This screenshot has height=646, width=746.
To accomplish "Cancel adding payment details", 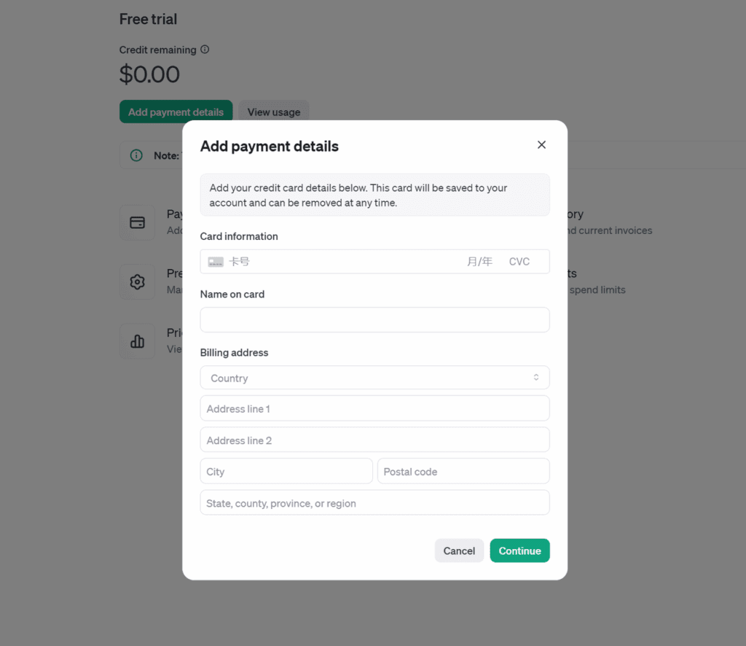I will click(x=459, y=550).
